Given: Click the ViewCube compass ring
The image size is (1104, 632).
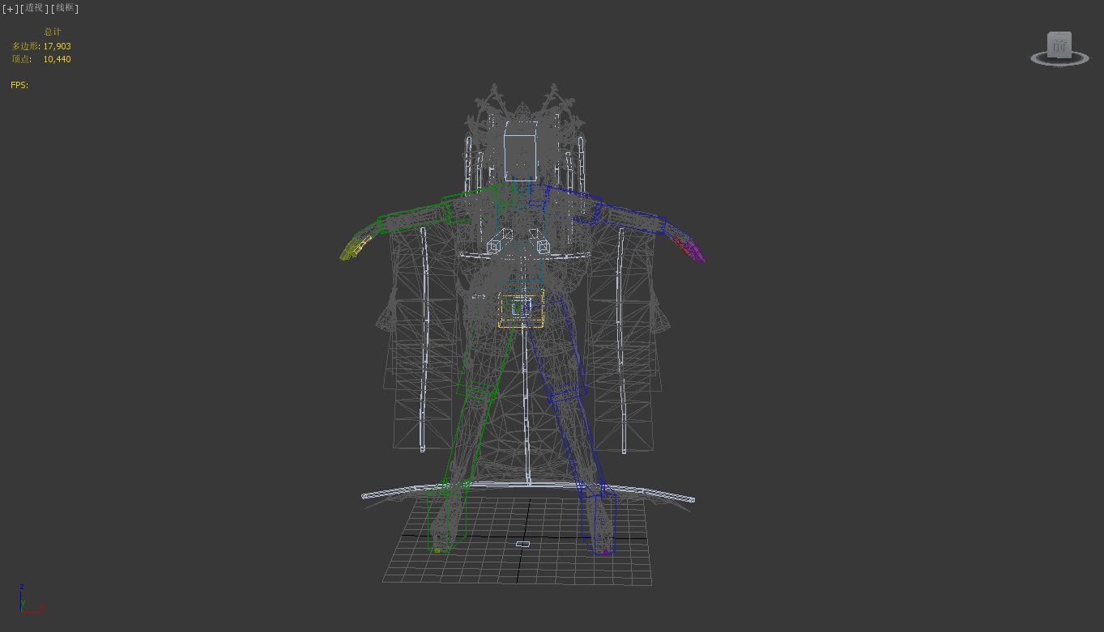Looking at the screenshot, I should click(1059, 62).
